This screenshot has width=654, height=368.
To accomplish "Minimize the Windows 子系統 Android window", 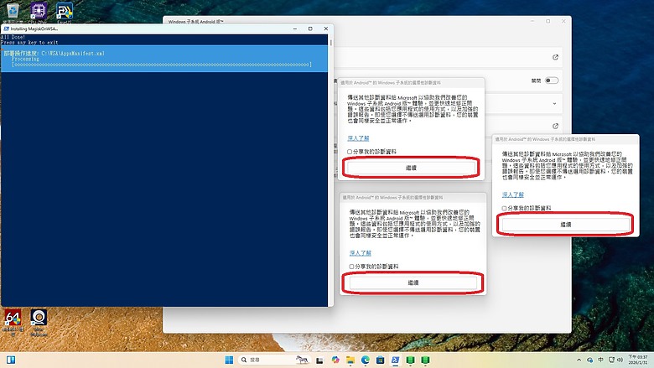I will [x=532, y=21].
